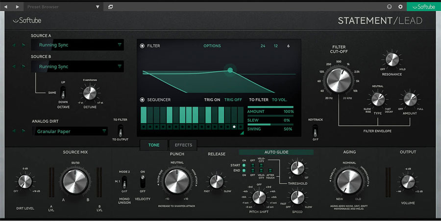Click the Filter Cut-Off knob
Viewport: 441px width, 222px height.
339,81
